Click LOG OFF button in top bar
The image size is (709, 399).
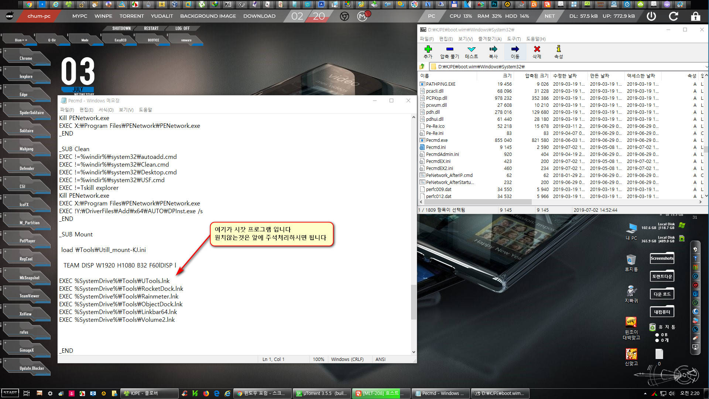pyautogui.click(x=183, y=28)
